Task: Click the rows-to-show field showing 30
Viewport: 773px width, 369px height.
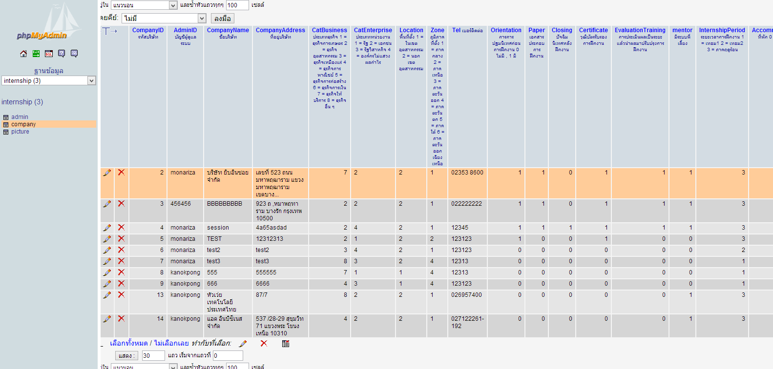Action: coord(153,356)
